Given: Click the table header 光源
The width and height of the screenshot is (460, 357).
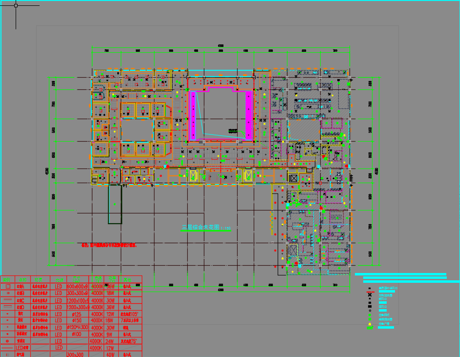Looking at the screenshot, I should 59,280.
